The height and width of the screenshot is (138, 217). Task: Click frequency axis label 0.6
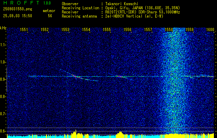(3, 131)
